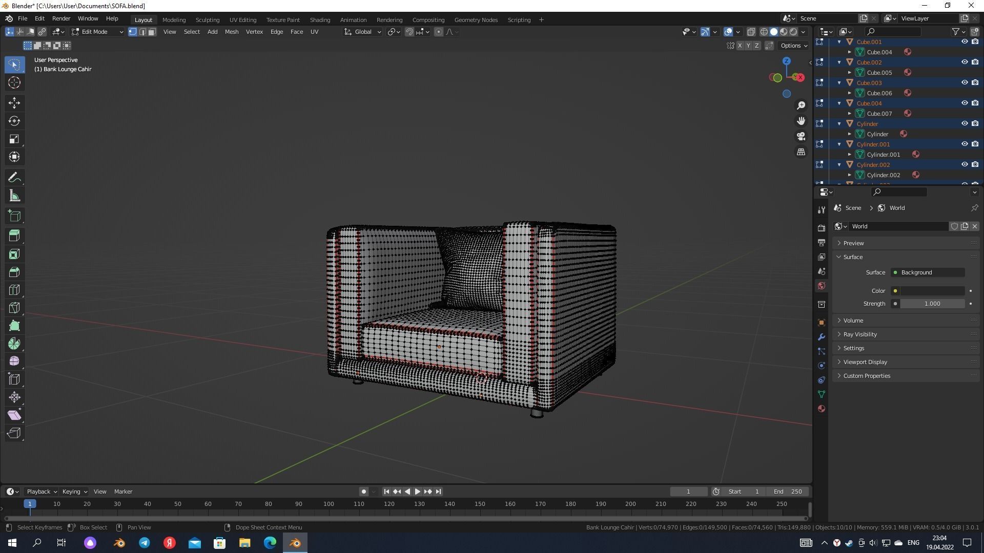Activate the Scale tool
Screen dimensions: 984x553
(14, 139)
